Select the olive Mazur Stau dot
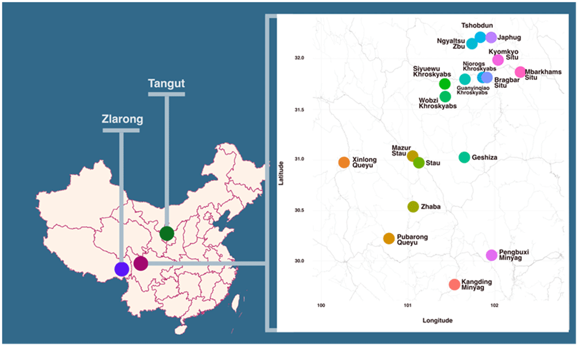The image size is (579, 347). [412, 156]
